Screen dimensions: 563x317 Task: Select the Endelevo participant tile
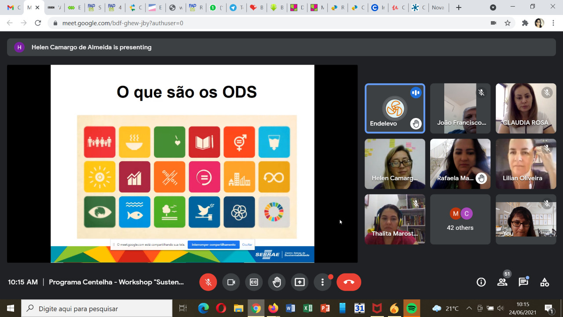click(395, 108)
